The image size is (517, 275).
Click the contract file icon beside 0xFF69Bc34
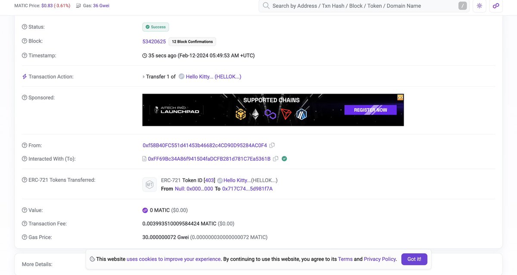pos(144,159)
